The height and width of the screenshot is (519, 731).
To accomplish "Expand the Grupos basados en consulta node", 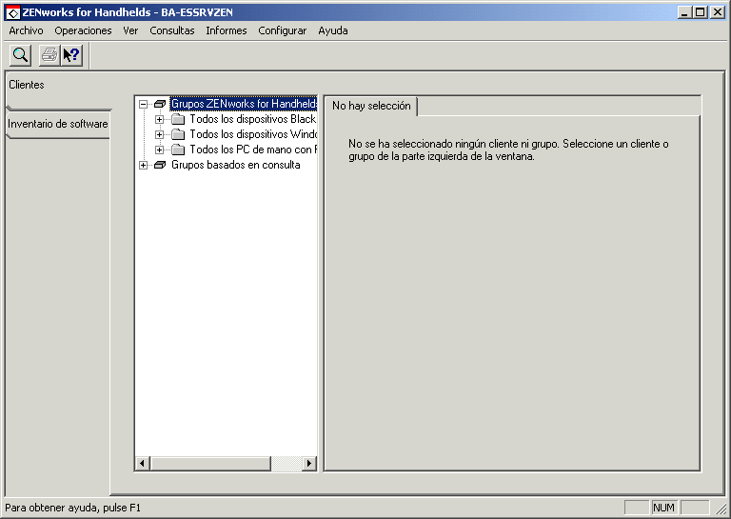I will coord(144,165).
